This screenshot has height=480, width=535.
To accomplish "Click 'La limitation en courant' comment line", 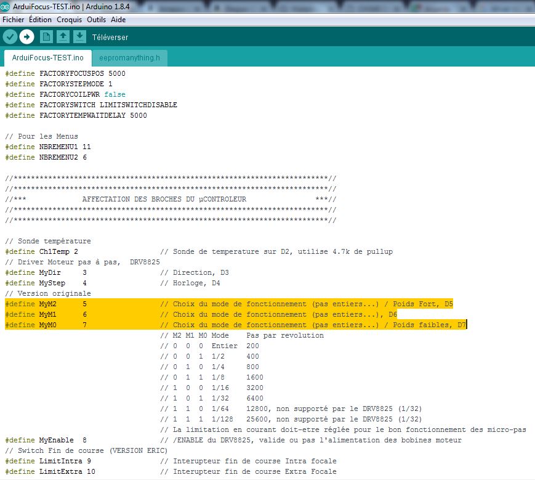I will tap(343, 429).
